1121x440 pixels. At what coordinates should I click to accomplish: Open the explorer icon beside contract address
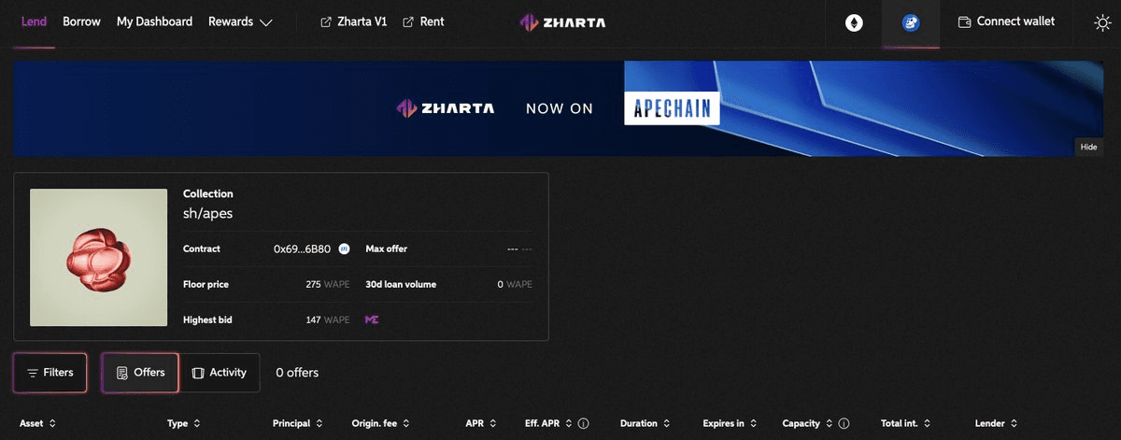(344, 249)
